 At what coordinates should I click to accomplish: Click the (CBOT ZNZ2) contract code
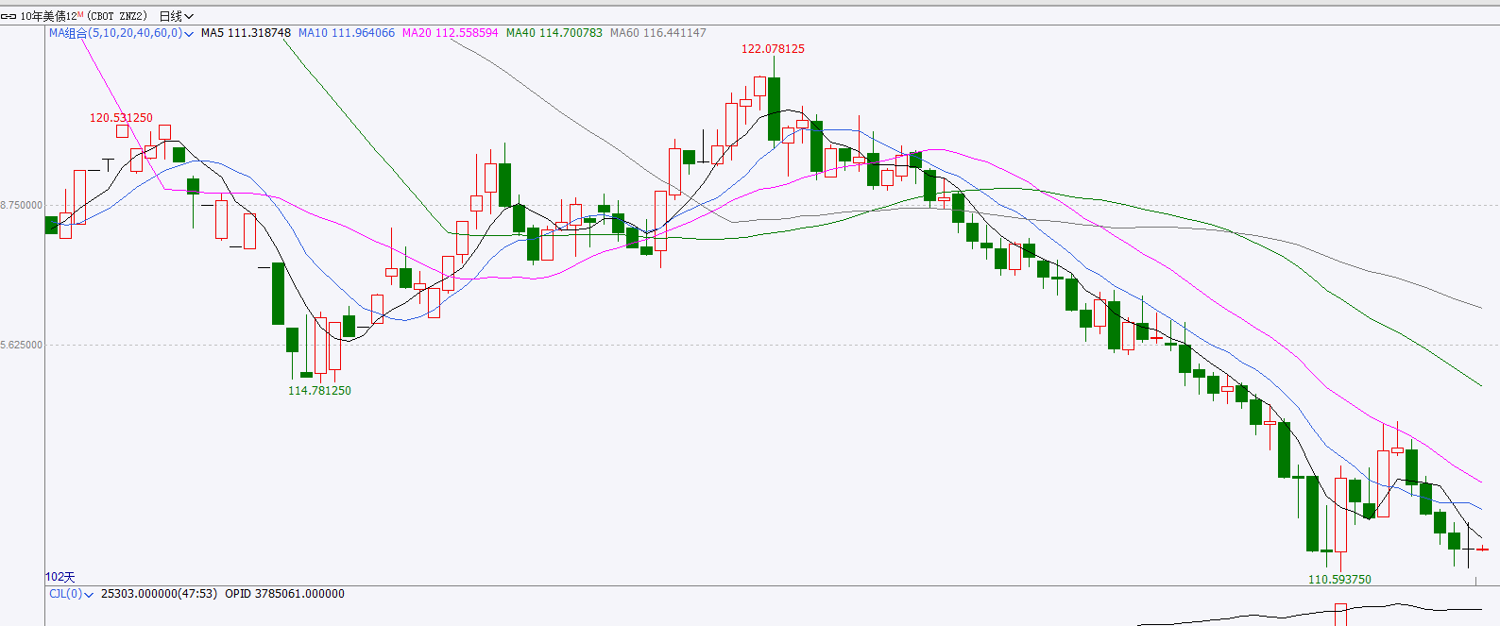[x=118, y=16]
